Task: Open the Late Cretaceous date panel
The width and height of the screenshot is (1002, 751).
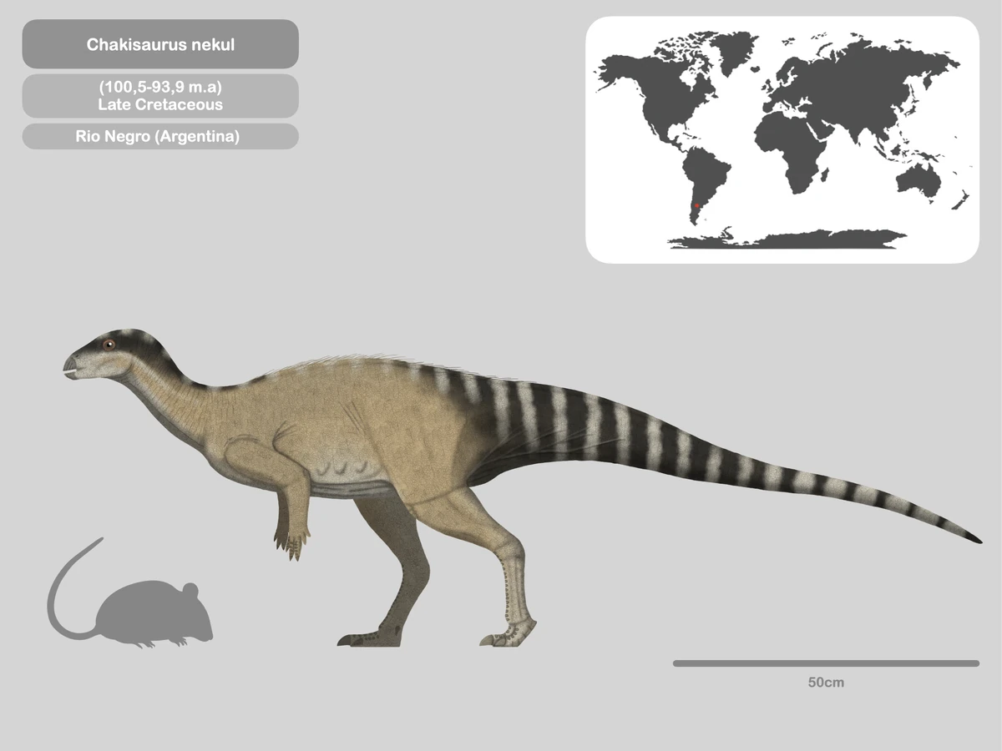Action: click(x=160, y=94)
